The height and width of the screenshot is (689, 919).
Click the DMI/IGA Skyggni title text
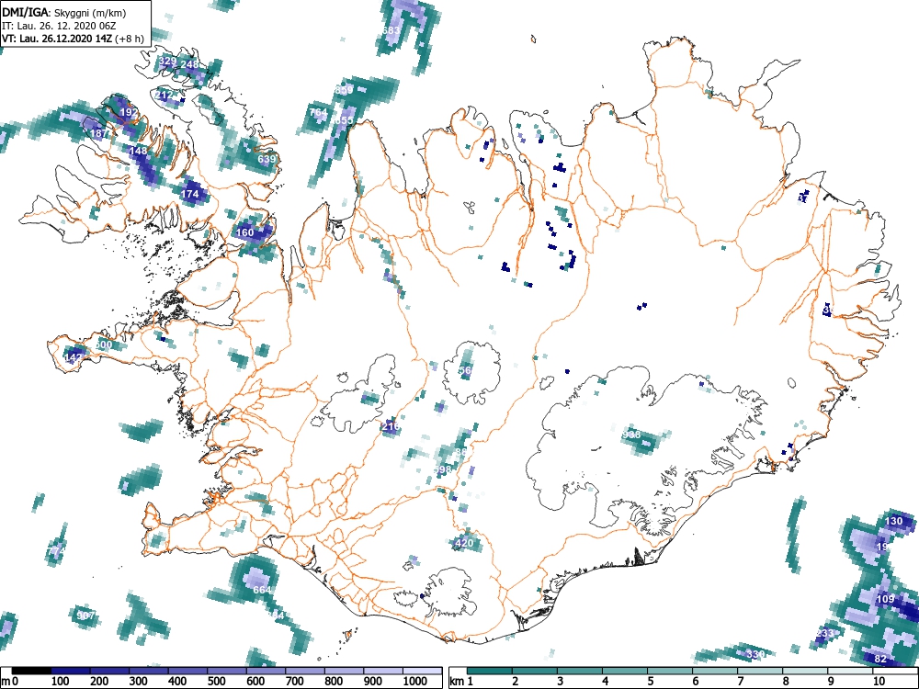coord(64,12)
